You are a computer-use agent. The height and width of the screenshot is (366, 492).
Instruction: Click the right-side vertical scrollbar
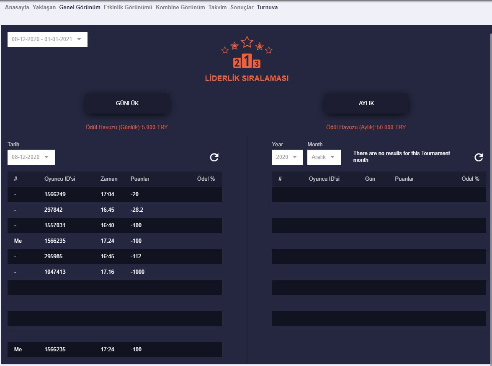[490, 198]
